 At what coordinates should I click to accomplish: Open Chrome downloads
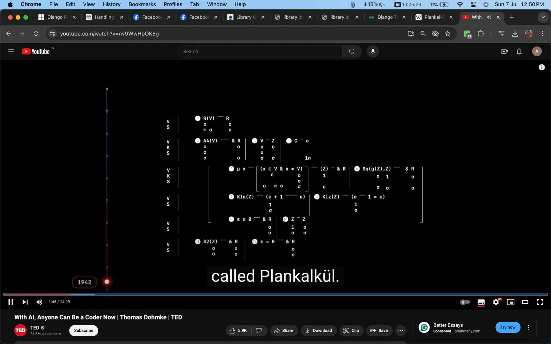tap(515, 33)
